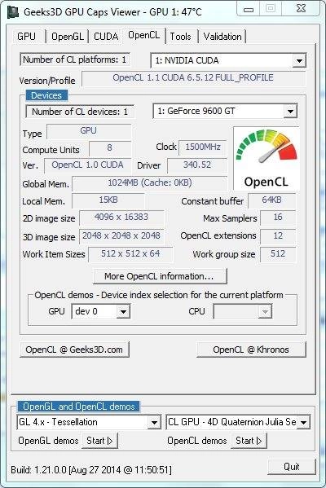Expand the CL GPU 4D Quaternion Julia dropdown
This screenshot has width=326, height=488.
[303, 422]
